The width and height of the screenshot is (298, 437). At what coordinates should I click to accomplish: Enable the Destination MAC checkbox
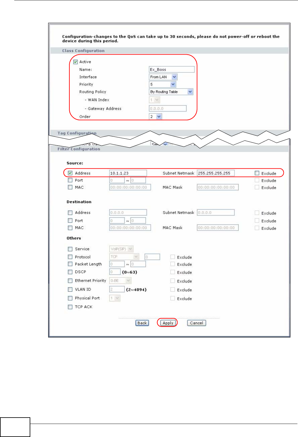point(70,228)
